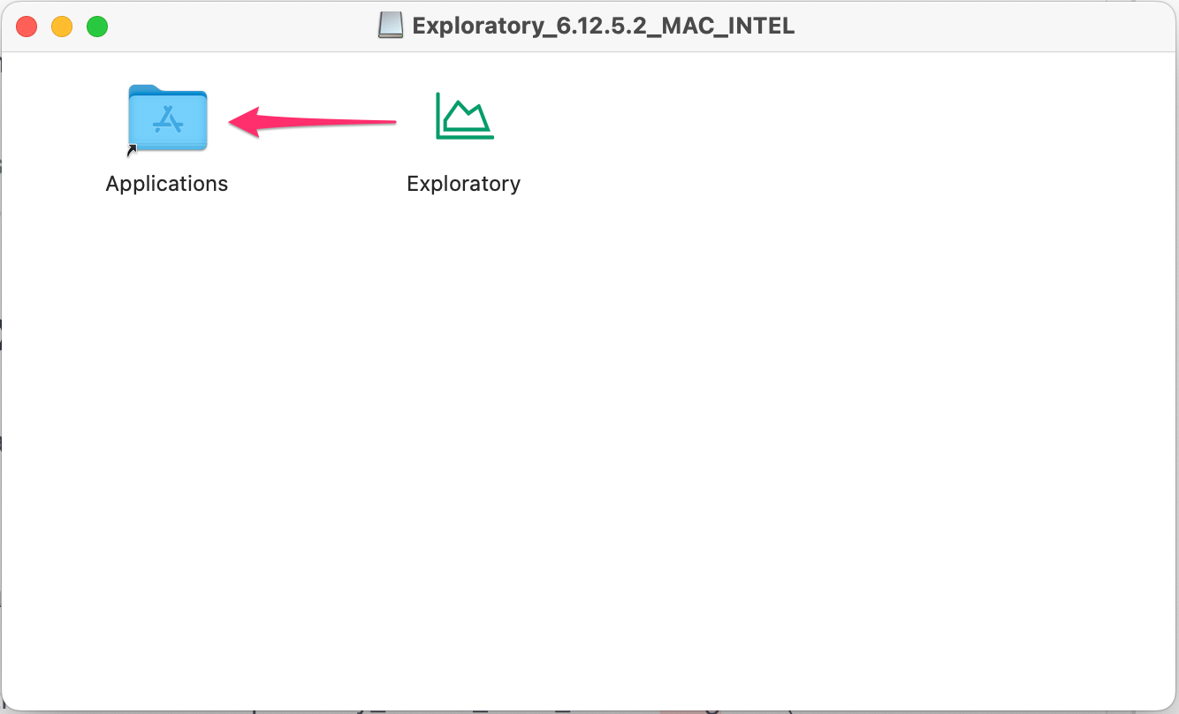1179x714 pixels.
Task: Select the "Applications" text label
Action: (x=167, y=184)
